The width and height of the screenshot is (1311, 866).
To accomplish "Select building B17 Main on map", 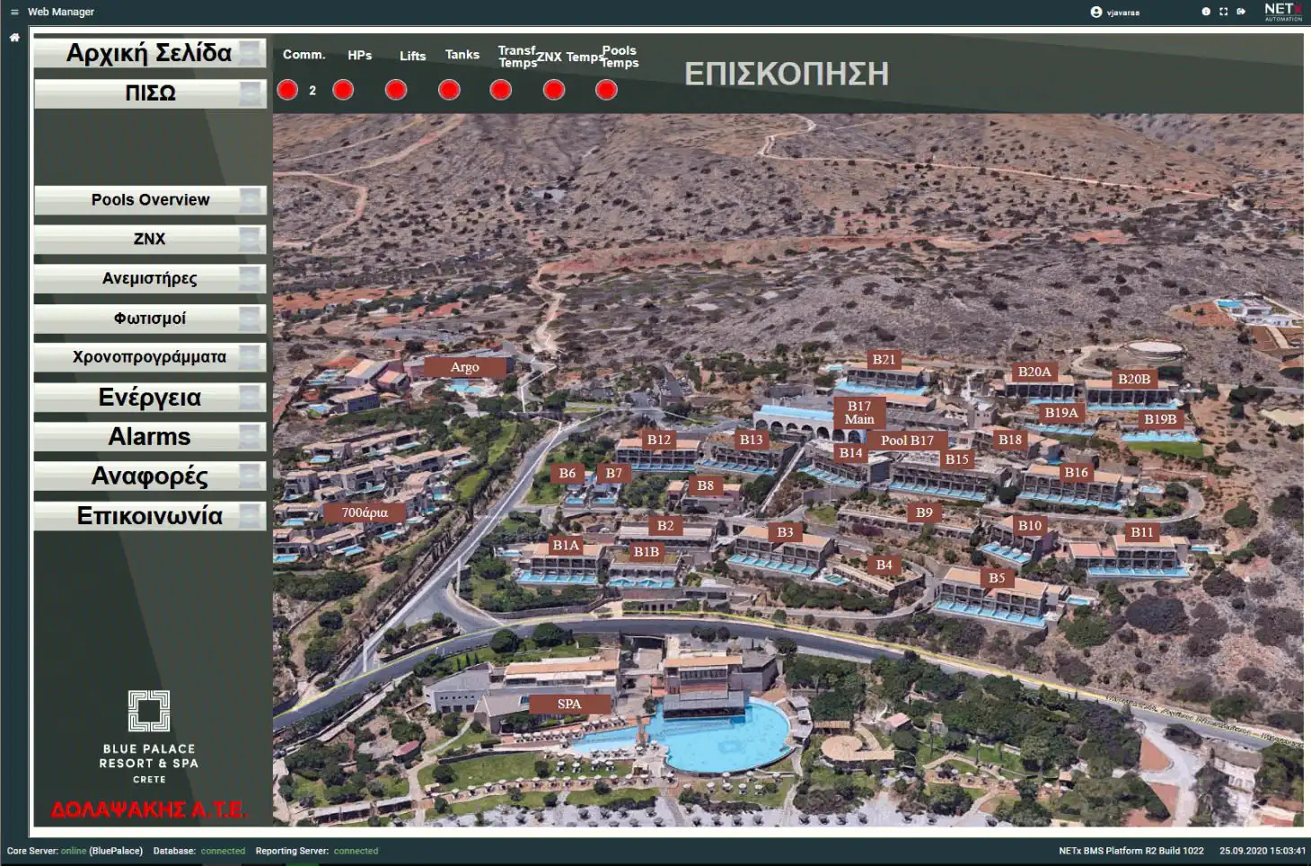I will tap(859, 413).
